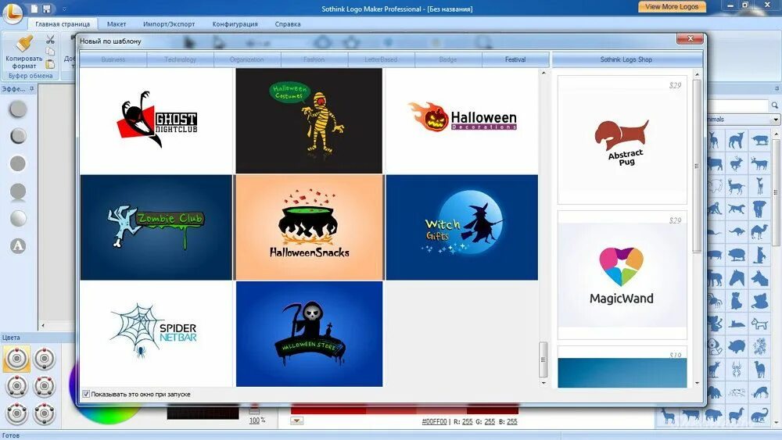
Task: Select the middle-right color scheme dial
Action: point(45,386)
